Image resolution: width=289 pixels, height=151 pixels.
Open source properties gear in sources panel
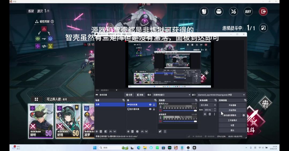coord(137,131)
